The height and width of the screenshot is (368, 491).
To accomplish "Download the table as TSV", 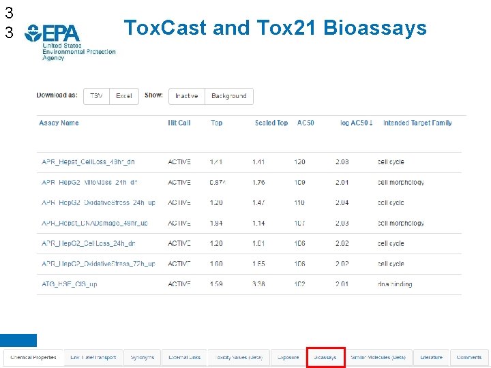I will tap(96, 96).
